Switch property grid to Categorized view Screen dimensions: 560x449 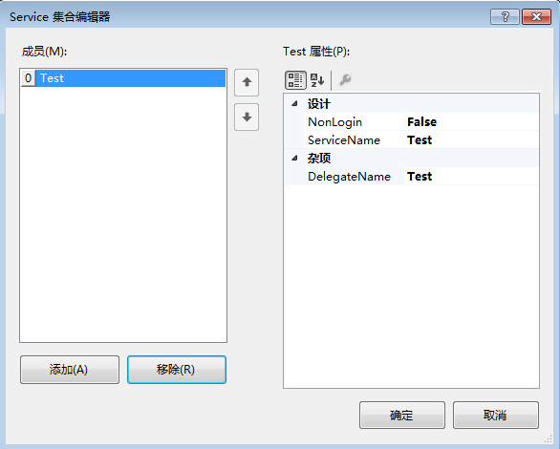[x=295, y=80]
